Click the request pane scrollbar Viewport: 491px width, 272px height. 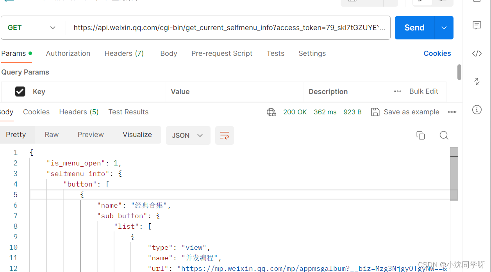(x=459, y=72)
